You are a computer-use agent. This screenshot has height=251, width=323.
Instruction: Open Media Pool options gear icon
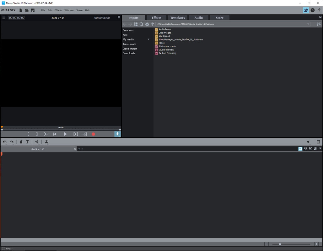(x=147, y=24)
